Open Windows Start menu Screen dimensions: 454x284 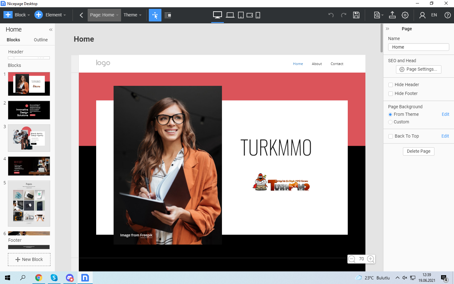[x=8, y=278]
